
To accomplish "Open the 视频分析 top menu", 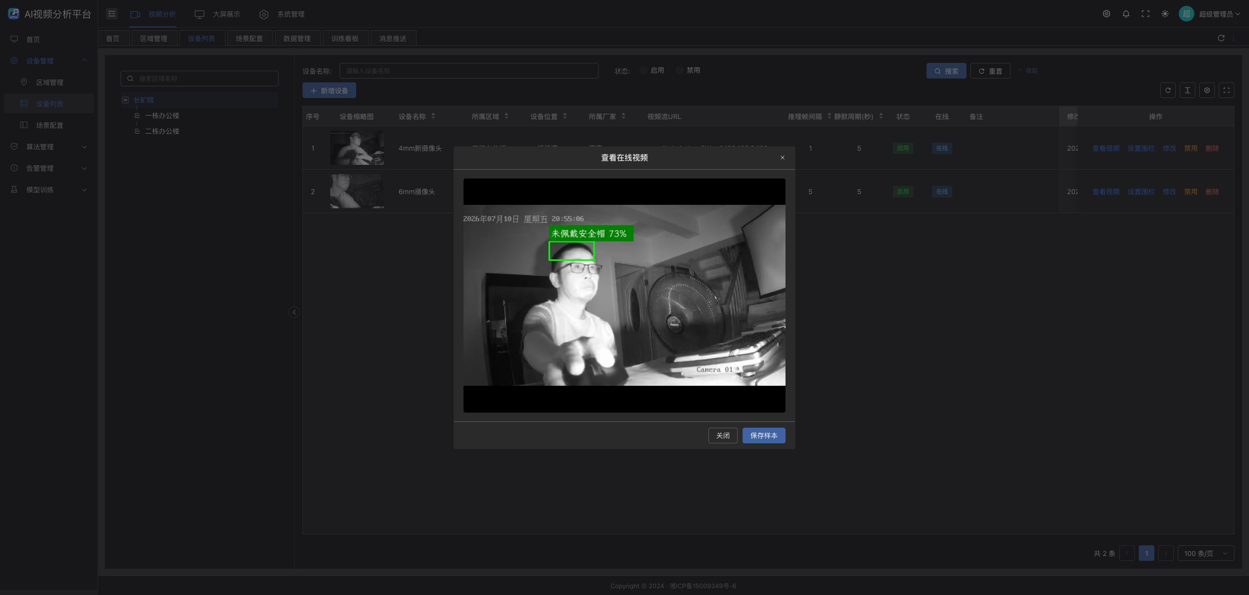I will click(x=153, y=14).
